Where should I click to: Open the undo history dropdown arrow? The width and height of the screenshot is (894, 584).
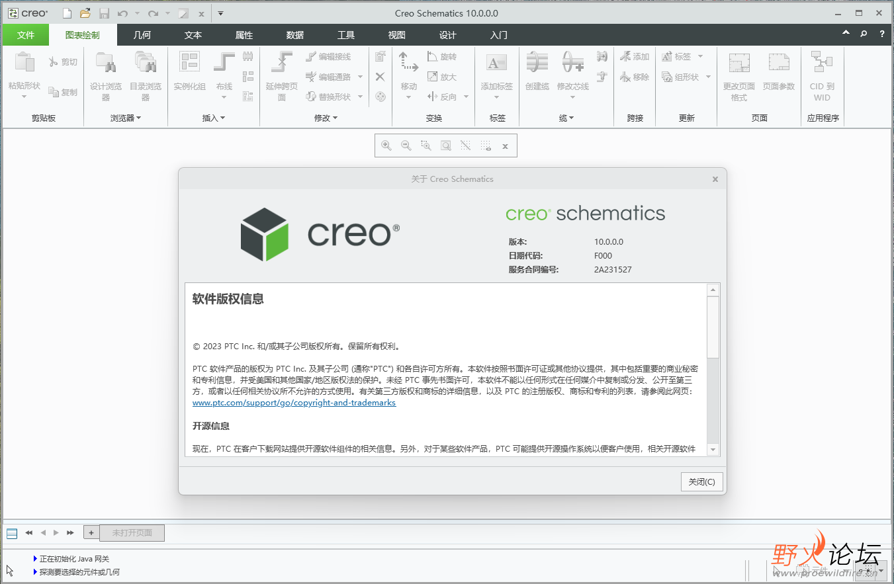137,13
